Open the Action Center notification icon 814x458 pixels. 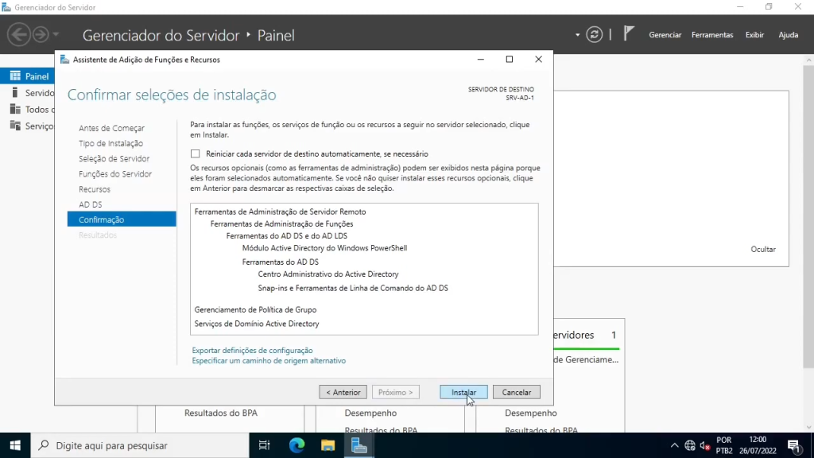tap(794, 445)
